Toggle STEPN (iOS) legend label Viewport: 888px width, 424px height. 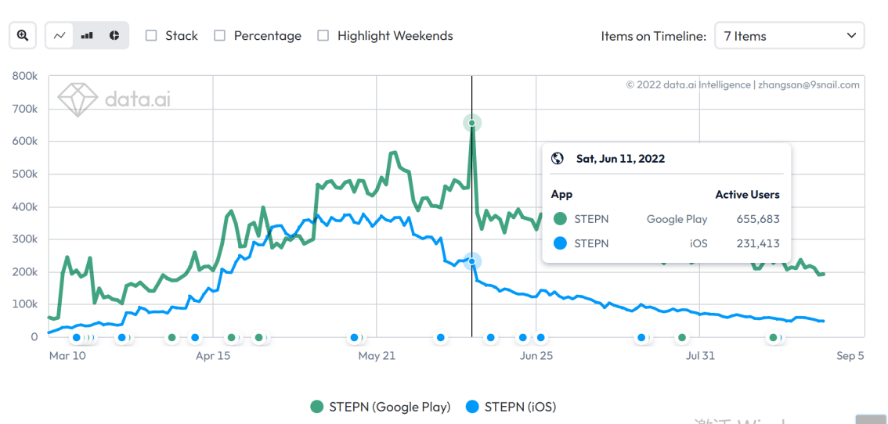click(x=520, y=407)
